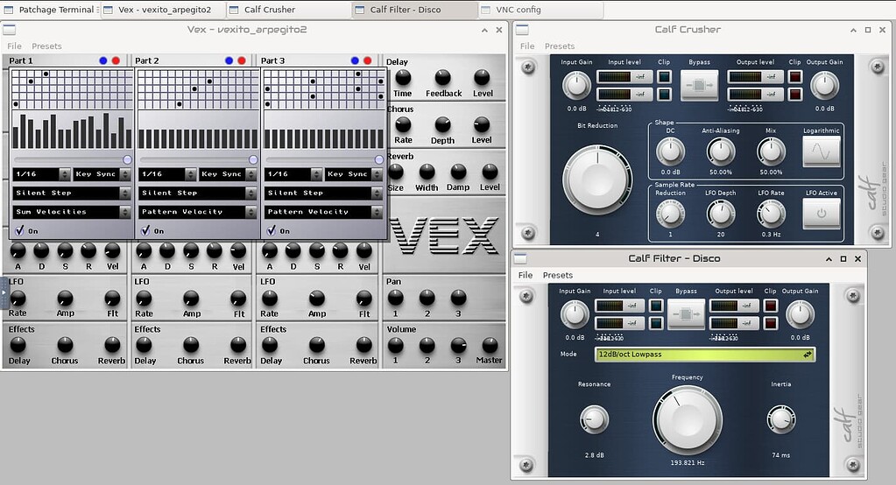Click the Bit Reduction knob in Calf Crusher
This screenshot has width=896, height=485.
[596, 178]
